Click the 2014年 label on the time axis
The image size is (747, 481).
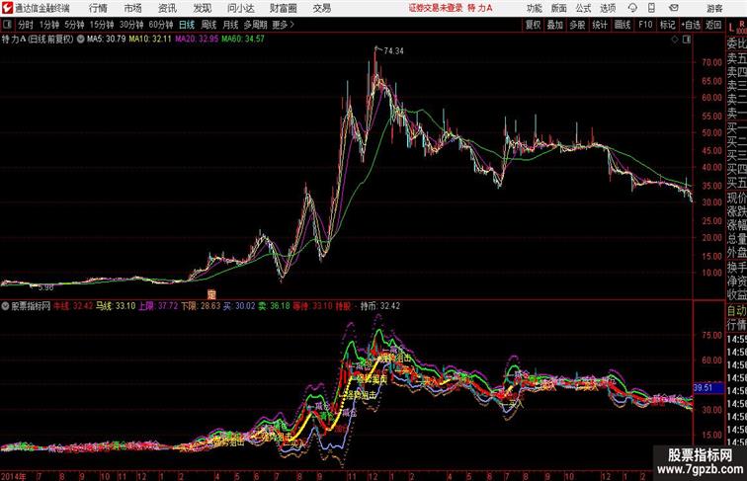click(x=14, y=476)
